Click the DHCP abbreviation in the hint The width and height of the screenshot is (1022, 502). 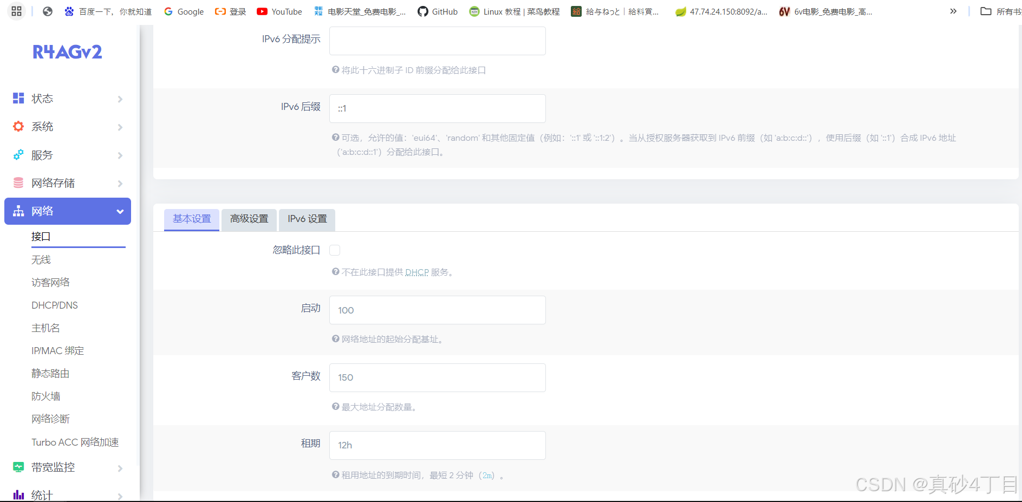417,272
